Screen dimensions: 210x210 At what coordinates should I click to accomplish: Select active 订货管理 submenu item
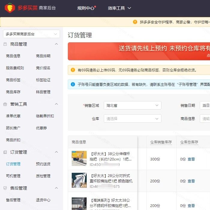13,164
